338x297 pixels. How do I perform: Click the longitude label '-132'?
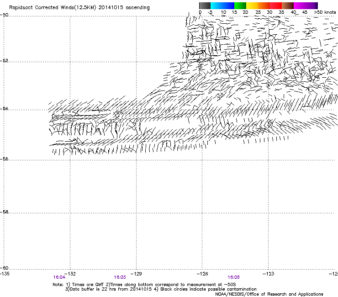(70, 274)
